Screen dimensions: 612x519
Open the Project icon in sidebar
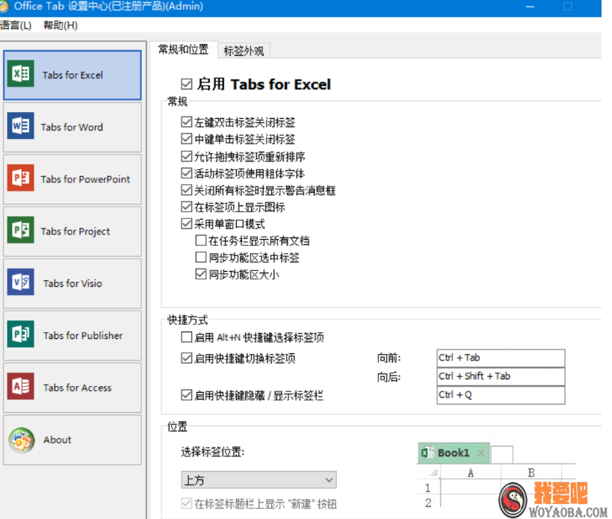click(x=21, y=230)
